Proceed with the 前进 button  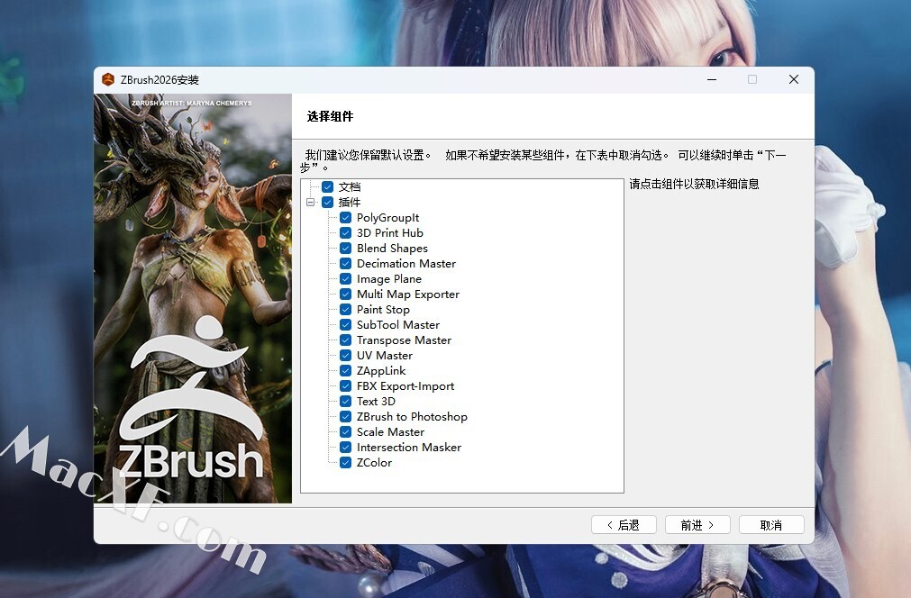tap(697, 525)
